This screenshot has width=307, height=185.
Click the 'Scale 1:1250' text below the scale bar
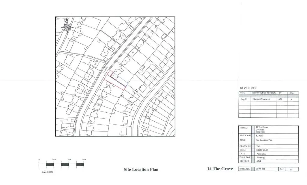click(x=47, y=172)
